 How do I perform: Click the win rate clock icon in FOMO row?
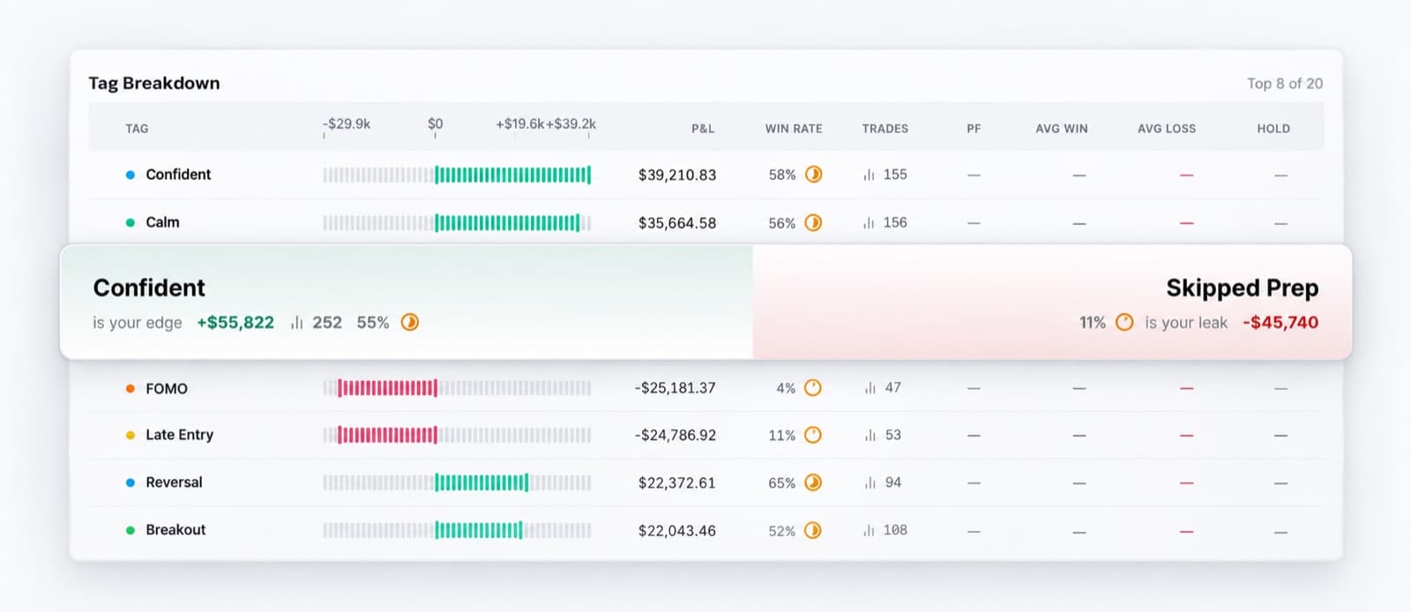click(x=813, y=388)
